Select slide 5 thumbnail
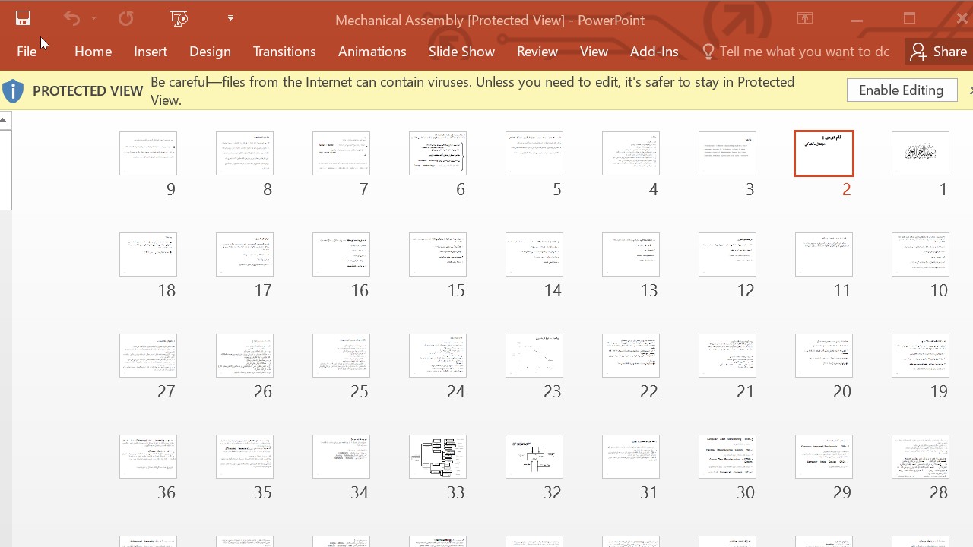Viewport: 973px width, 547px height. pyautogui.click(x=534, y=153)
